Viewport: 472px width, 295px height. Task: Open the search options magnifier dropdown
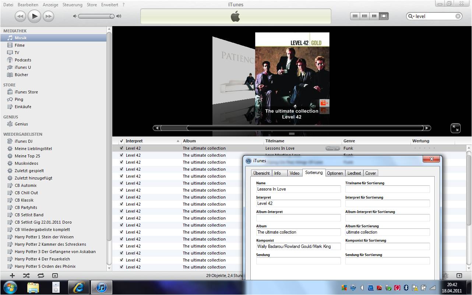[411, 16]
